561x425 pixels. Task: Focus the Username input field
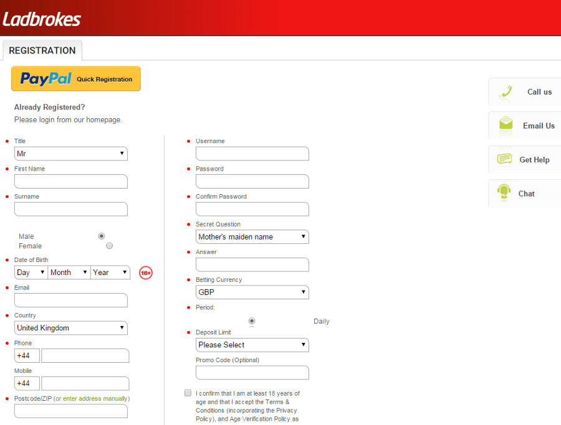click(252, 154)
